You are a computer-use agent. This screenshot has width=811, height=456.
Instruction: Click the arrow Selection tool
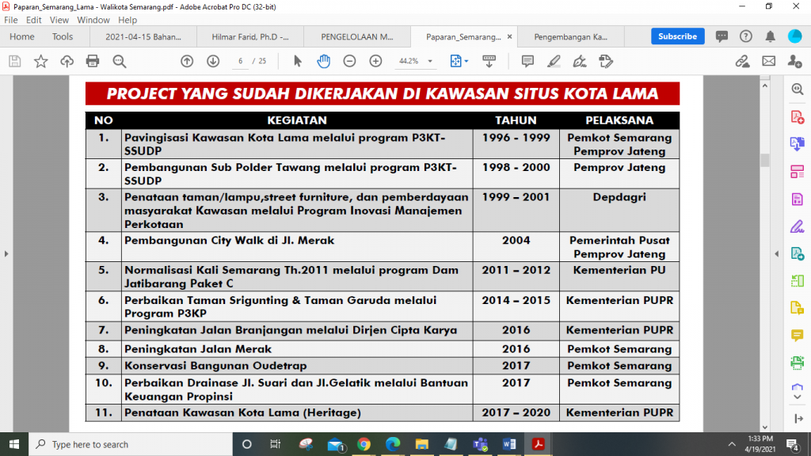tap(298, 61)
